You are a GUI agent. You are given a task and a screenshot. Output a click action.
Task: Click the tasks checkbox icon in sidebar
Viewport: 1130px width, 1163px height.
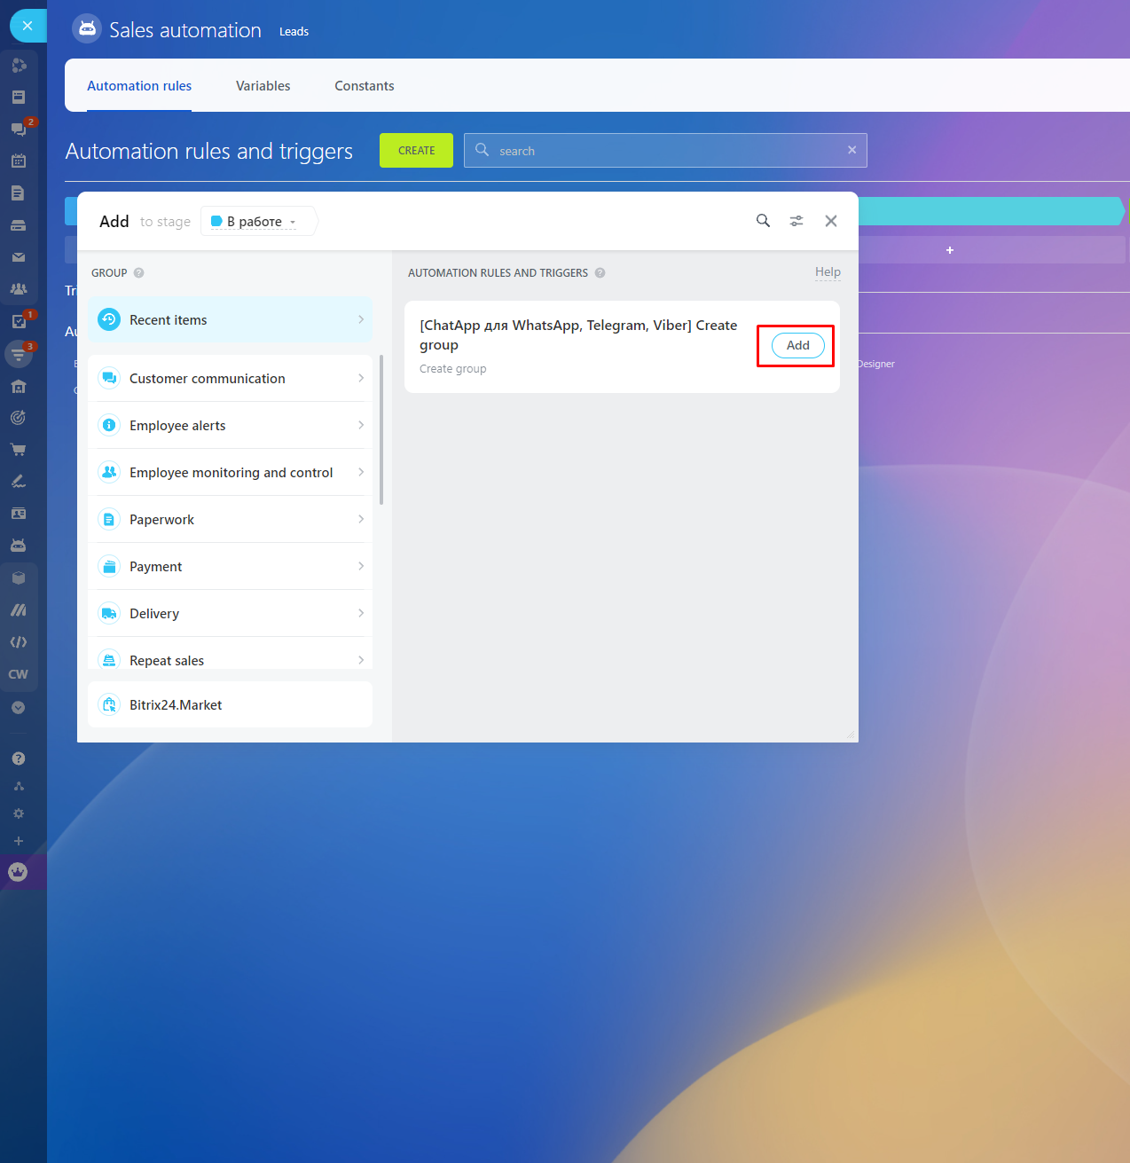point(18,322)
